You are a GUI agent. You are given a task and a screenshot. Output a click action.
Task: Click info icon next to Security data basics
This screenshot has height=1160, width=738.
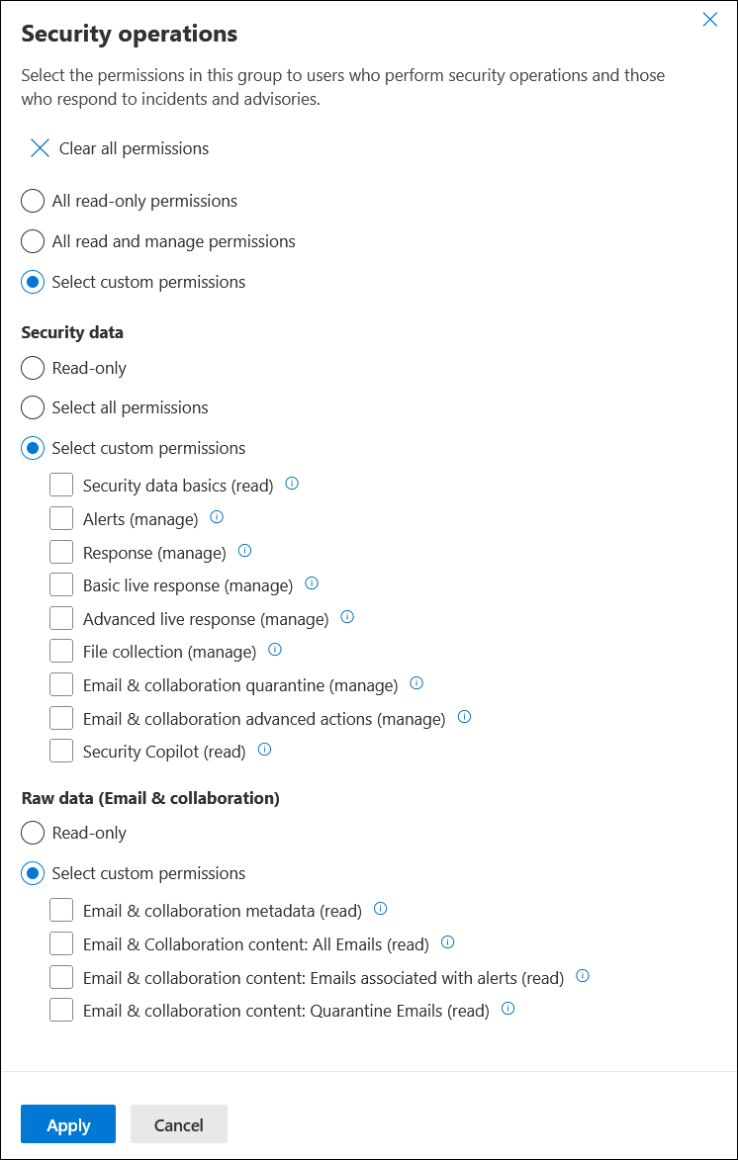(292, 484)
